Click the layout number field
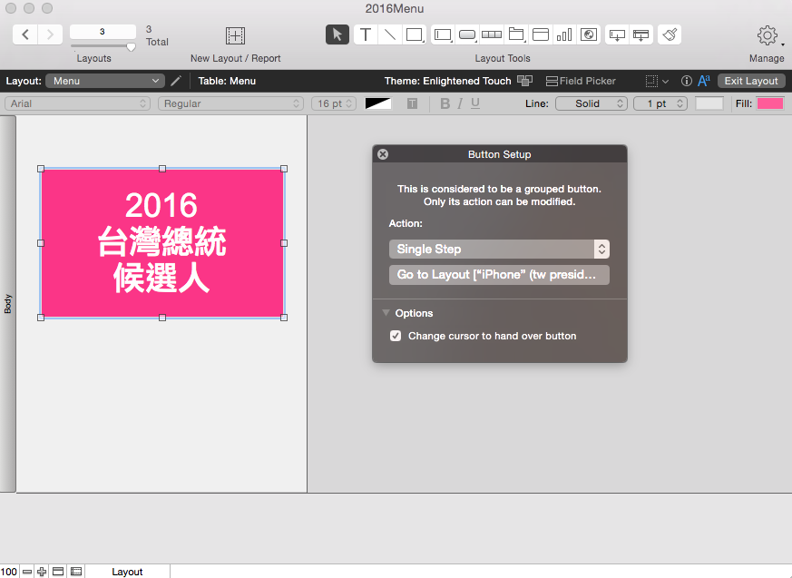Viewport: 792px width, 578px height. pos(103,32)
